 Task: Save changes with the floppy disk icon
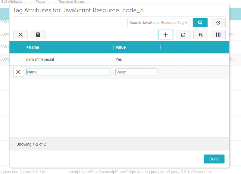click(38, 34)
